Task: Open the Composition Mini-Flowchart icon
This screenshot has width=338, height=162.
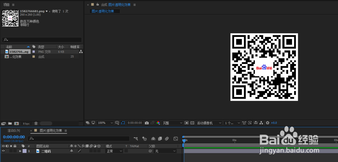Action: [136, 138]
